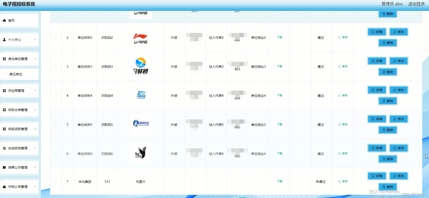Click the home icon beside 首页
This screenshot has height=198, width=429.
coord(4,21)
